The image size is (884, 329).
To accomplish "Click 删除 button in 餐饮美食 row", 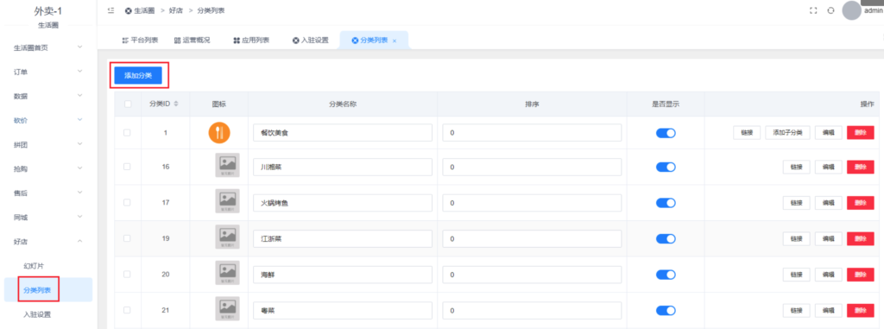I will (861, 133).
